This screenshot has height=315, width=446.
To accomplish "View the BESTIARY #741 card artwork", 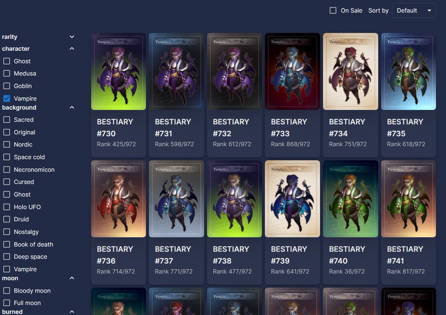I will tap(408, 199).
